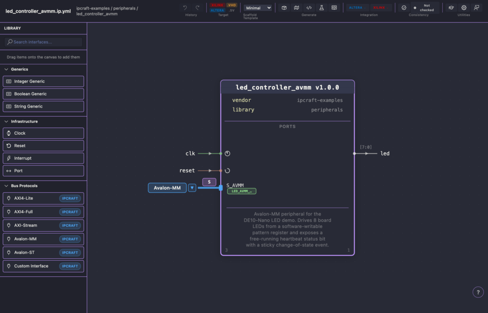Collapse the Generics section

point(6,69)
